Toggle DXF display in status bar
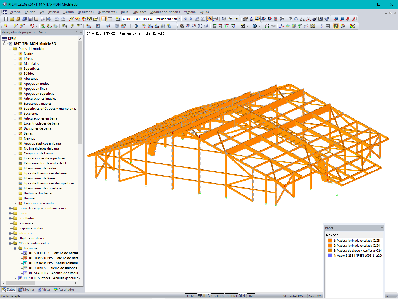The image size is (398, 299). tap(250, 296)
